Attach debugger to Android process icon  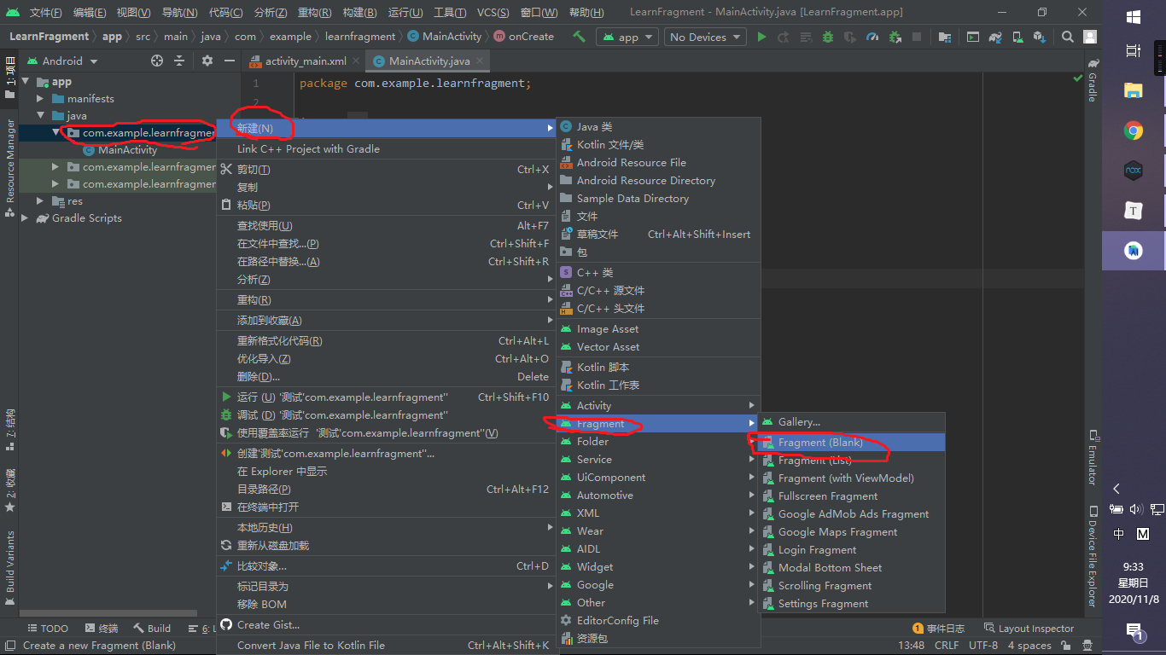[895, 37]
